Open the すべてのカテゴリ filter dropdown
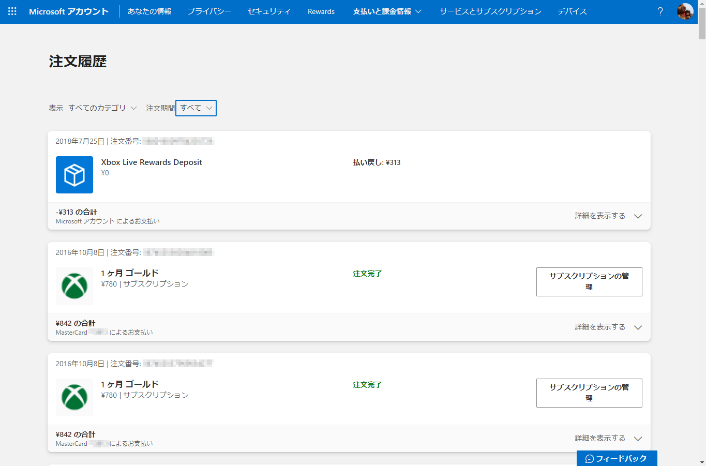This screenshot has height=466, width=706. (102, 108)
